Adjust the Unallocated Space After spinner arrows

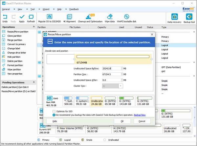click(x=122, y=80)
